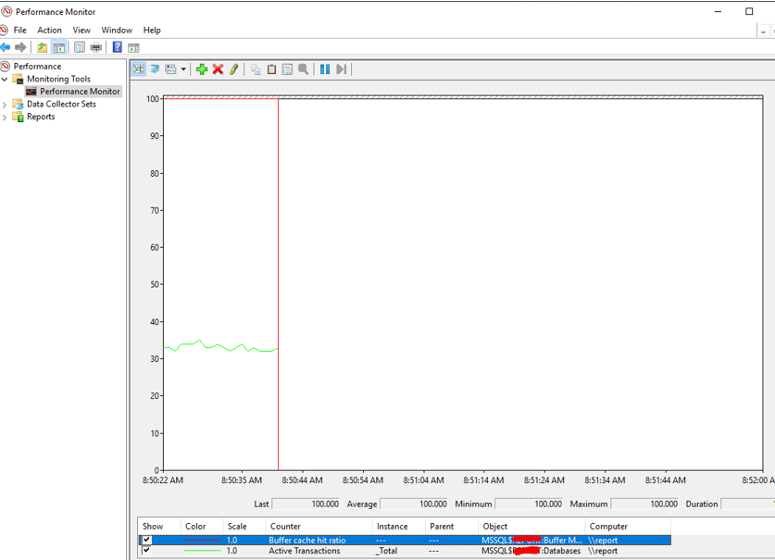Select Performance Monitor tree item

tap(80, 92)
